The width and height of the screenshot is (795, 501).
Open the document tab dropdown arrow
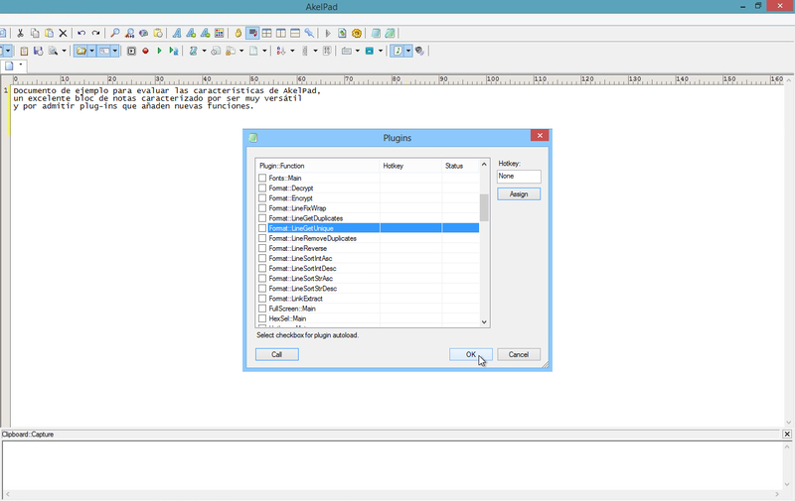pyautogui.click(x=21, y=64)
